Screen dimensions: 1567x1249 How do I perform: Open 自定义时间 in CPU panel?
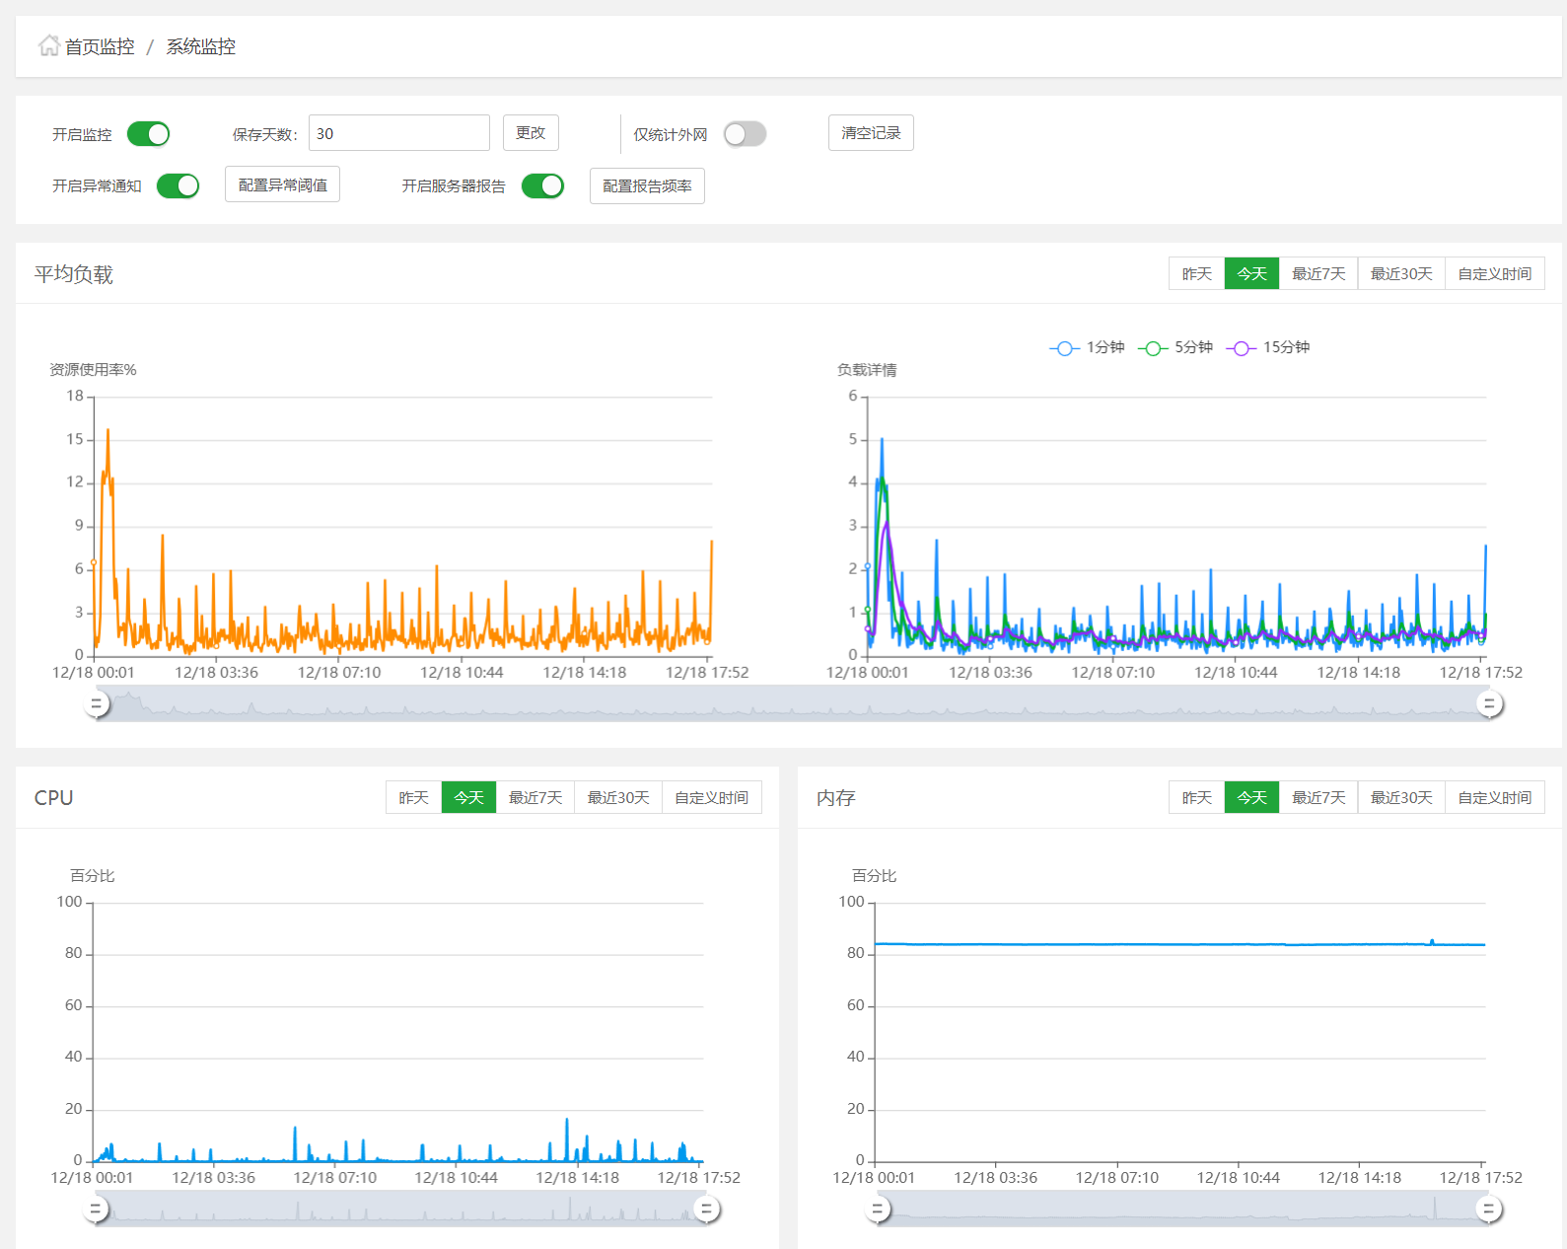(x=711, y=798)
